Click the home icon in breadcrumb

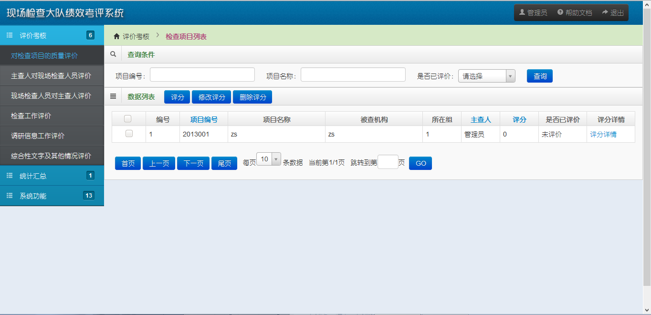tap(116, 36)
